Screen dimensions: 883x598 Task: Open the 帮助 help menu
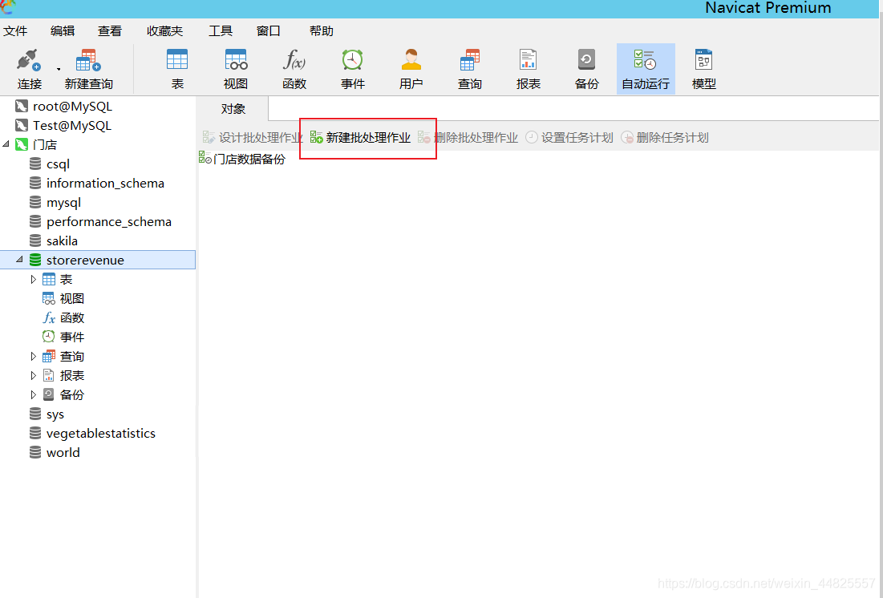[x=322, y=31]
